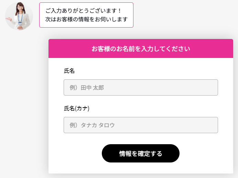This screenshot has height=178, width=238.
Task: Click the operator's chat speech bubble
Action: click(86, 15)
